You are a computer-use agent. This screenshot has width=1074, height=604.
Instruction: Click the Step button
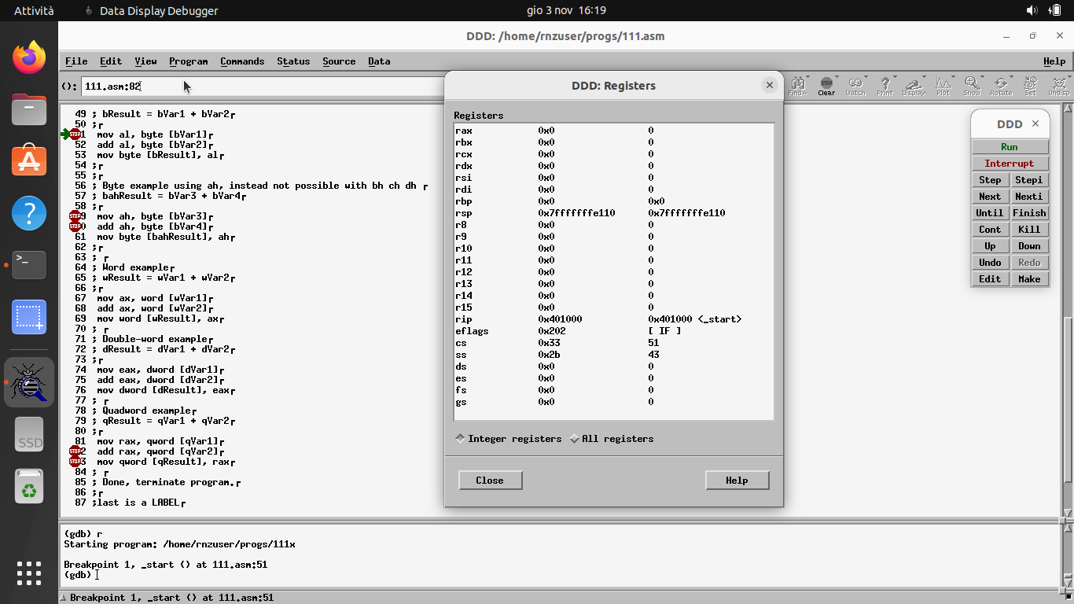[x=990, y=180]
